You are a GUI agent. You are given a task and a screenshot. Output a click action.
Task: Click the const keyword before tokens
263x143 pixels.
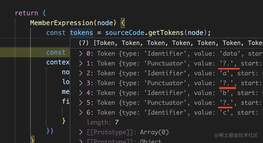[x=56, y=33]
